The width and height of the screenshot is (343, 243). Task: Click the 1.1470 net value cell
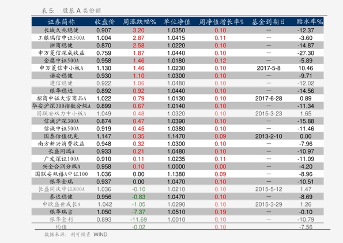click(176, 136)
